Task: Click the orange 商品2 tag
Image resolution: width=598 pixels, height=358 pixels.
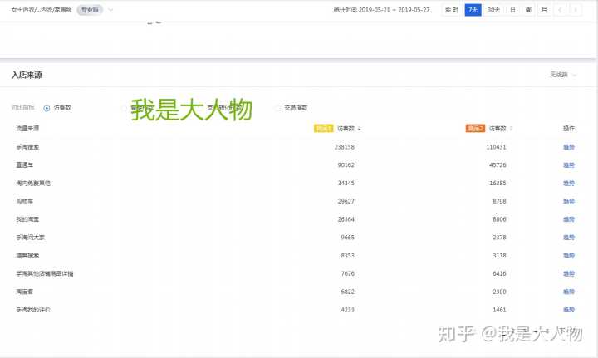Action: (475, 129)
